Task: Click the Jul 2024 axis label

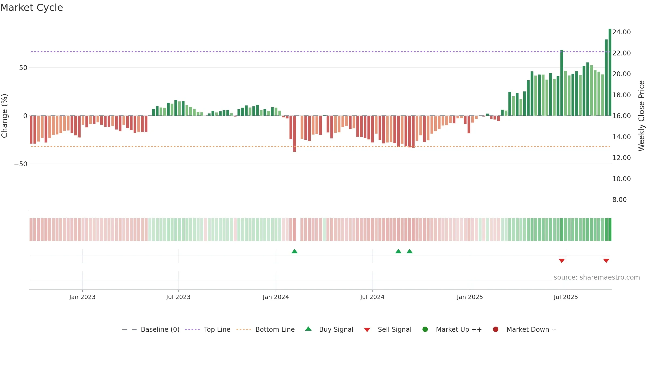Action: tap(372, 297)
